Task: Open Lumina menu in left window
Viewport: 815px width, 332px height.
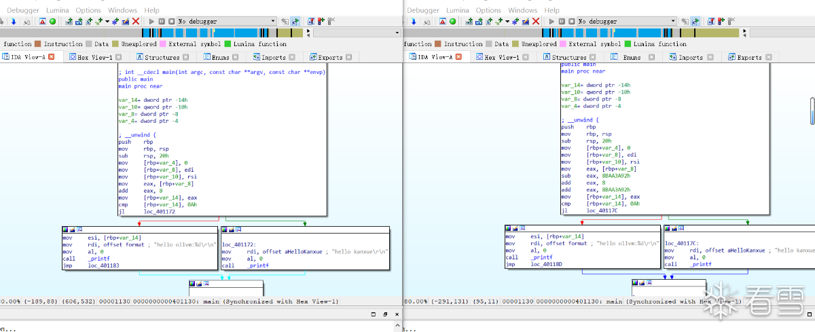Action: [57, 10]
